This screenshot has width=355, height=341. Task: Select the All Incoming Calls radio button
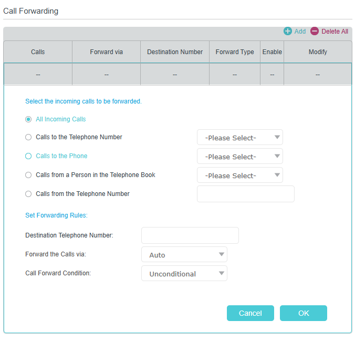click(x=28, y=119)
